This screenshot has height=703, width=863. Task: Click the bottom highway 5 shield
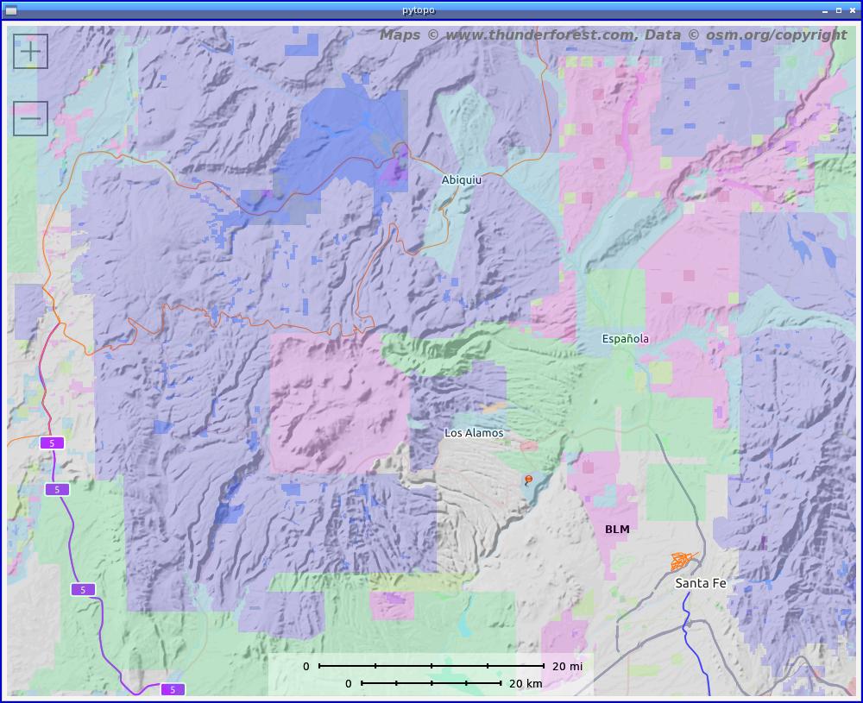[173, 689]
